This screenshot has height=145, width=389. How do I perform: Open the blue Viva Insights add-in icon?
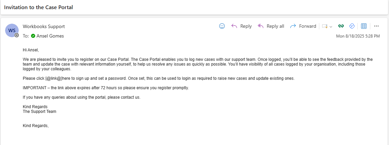352,26
